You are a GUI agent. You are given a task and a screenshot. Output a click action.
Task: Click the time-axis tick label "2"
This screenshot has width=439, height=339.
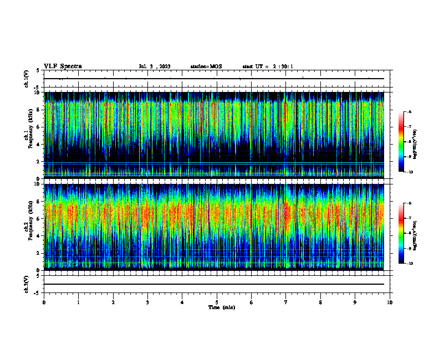coord(113,302)
